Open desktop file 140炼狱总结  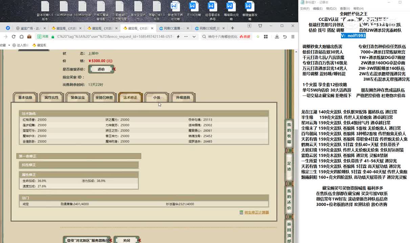point(64,9)
